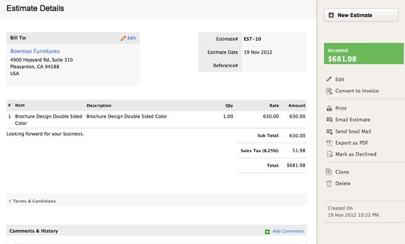Select the Brochure Design line item row
The width and height of the screenshot is (405, 244).
coord(156,119)
